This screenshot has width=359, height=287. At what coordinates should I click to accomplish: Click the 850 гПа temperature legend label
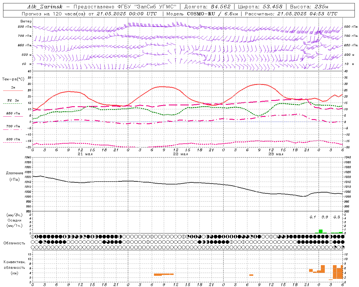[x=13, y=113]
